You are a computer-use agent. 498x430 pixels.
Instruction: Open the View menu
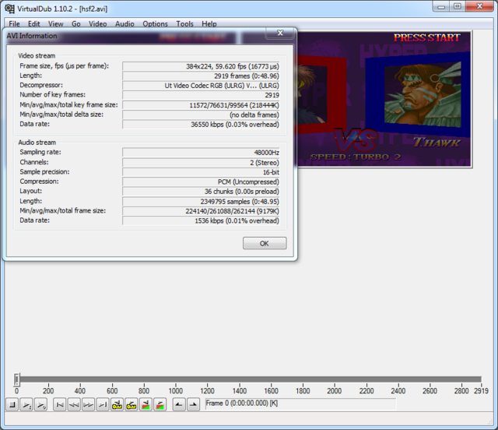[55, 24]
